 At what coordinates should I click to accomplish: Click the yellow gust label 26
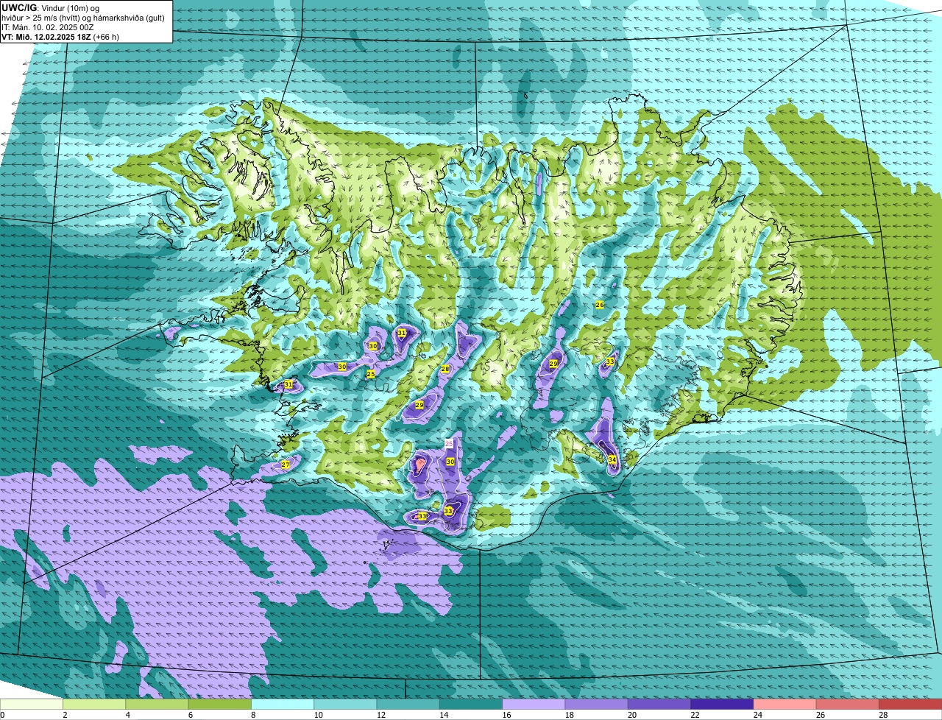(x=600, y=305)
